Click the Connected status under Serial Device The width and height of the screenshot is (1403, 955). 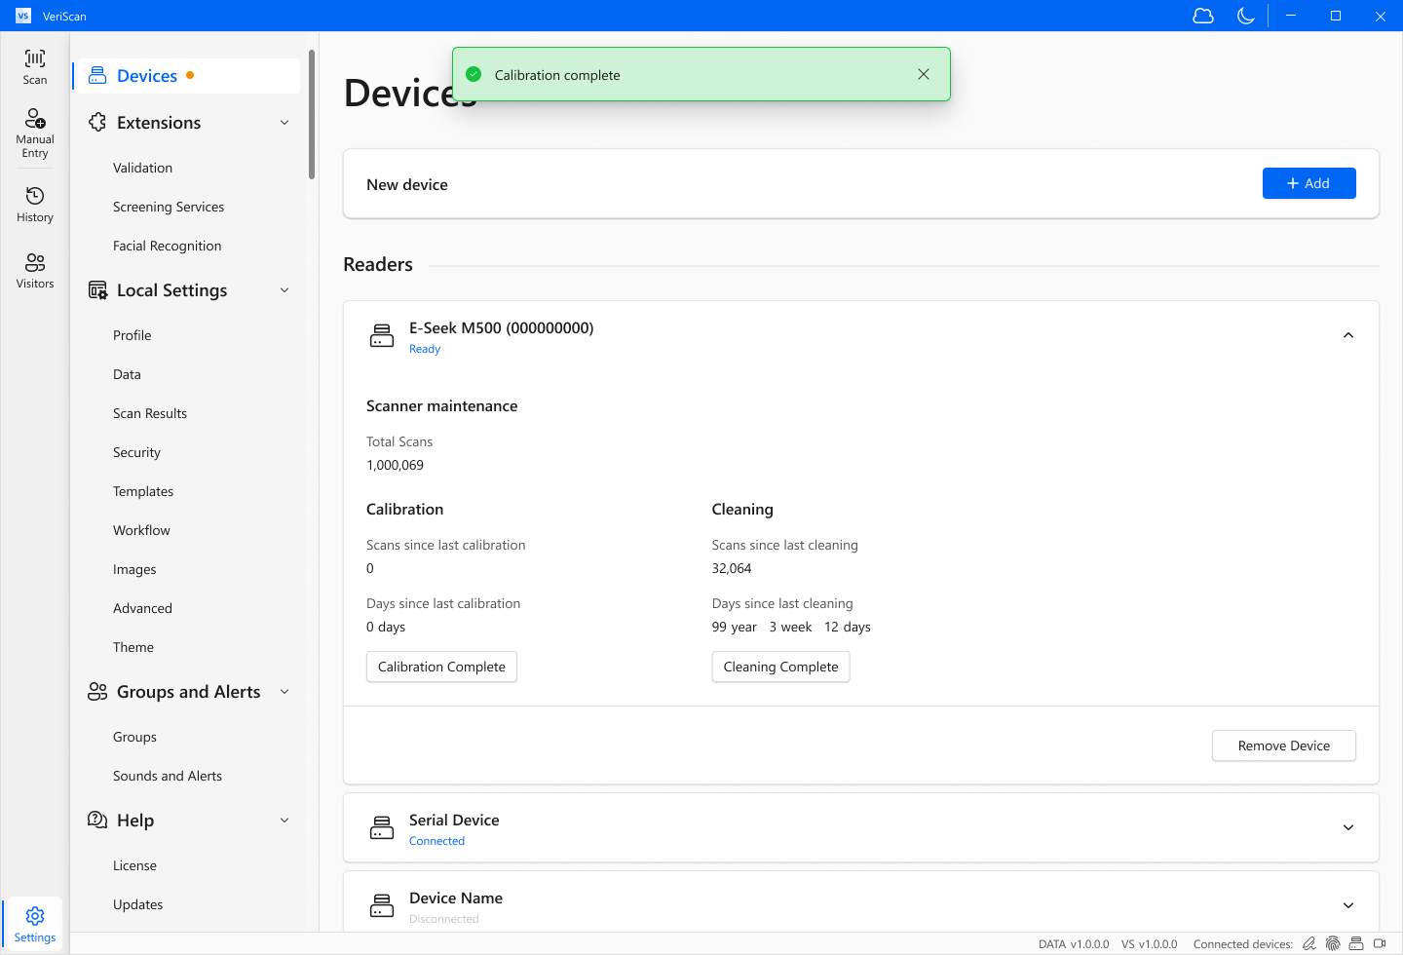coord(436,841)
